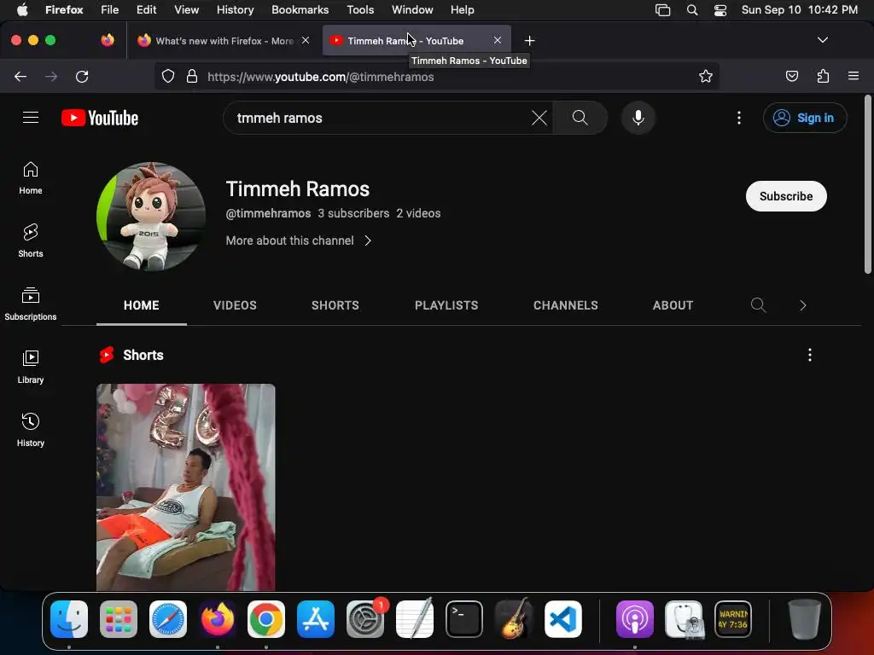
Task: Open Firefox View pinned tab
Action: tap(108, 40)
